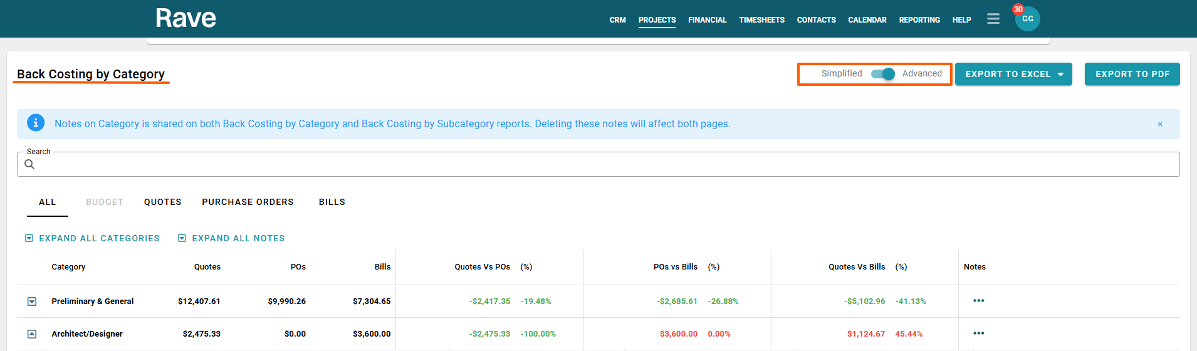Open notes menu for Architect/Designer row
Screen dimensions: 1197x351
click(x=978, y=333)
